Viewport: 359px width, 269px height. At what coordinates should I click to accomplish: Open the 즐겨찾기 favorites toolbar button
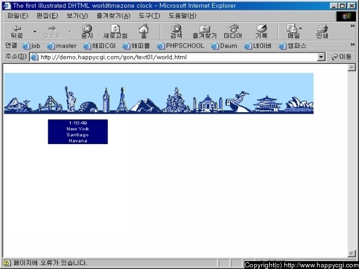[204, 31]
